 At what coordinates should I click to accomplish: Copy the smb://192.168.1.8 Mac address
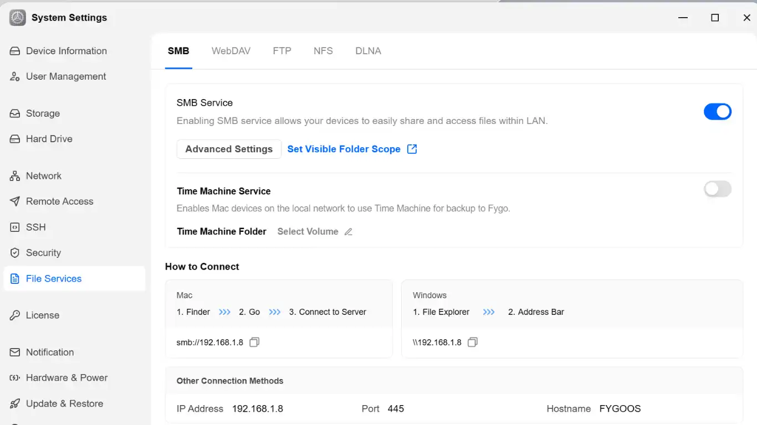click(x=254, y=343)
